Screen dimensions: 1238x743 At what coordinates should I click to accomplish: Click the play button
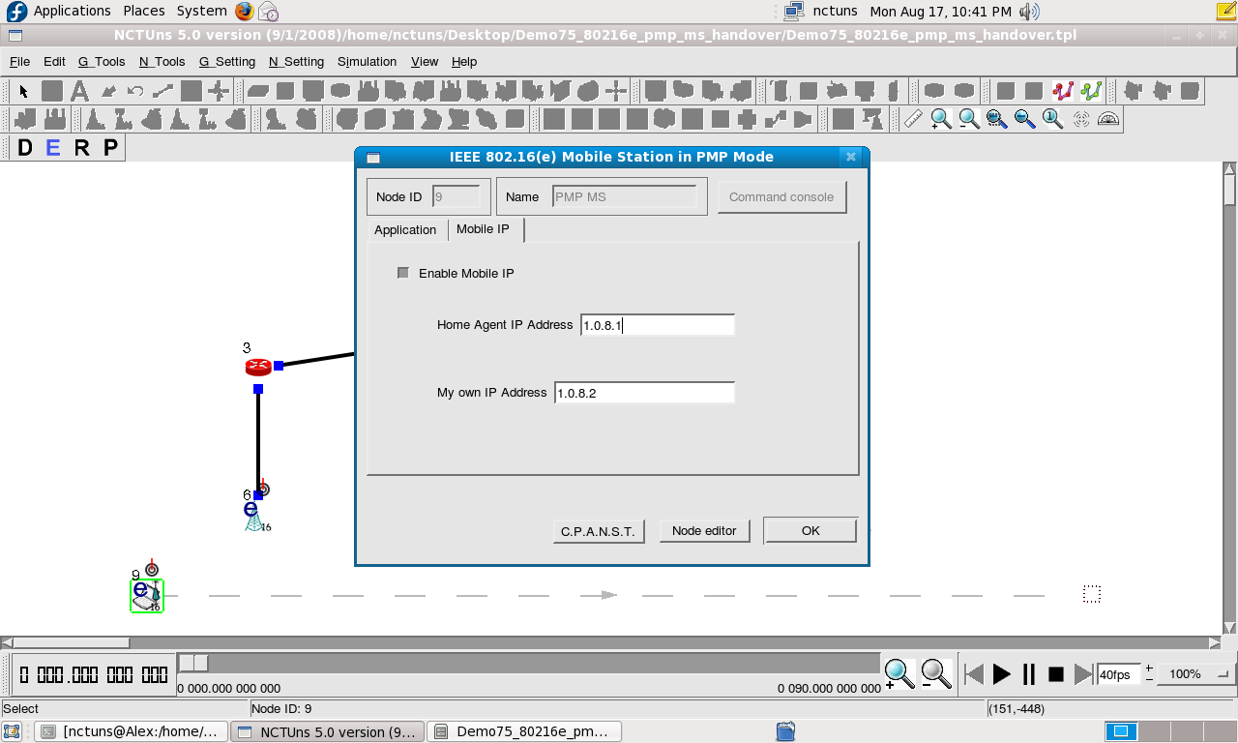[1002, 674]
